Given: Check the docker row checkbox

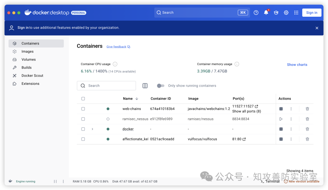Looking at the screenshot, I should click(x=83, y=129).
